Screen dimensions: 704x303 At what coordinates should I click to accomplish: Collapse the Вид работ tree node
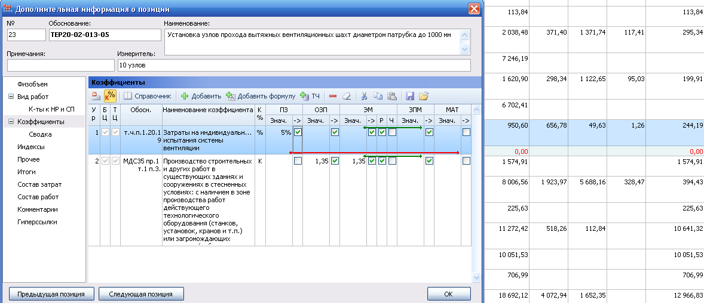pos(11,97)
